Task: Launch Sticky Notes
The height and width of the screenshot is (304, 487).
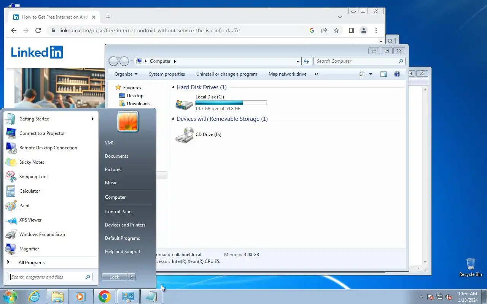Action: click(49, 162)
